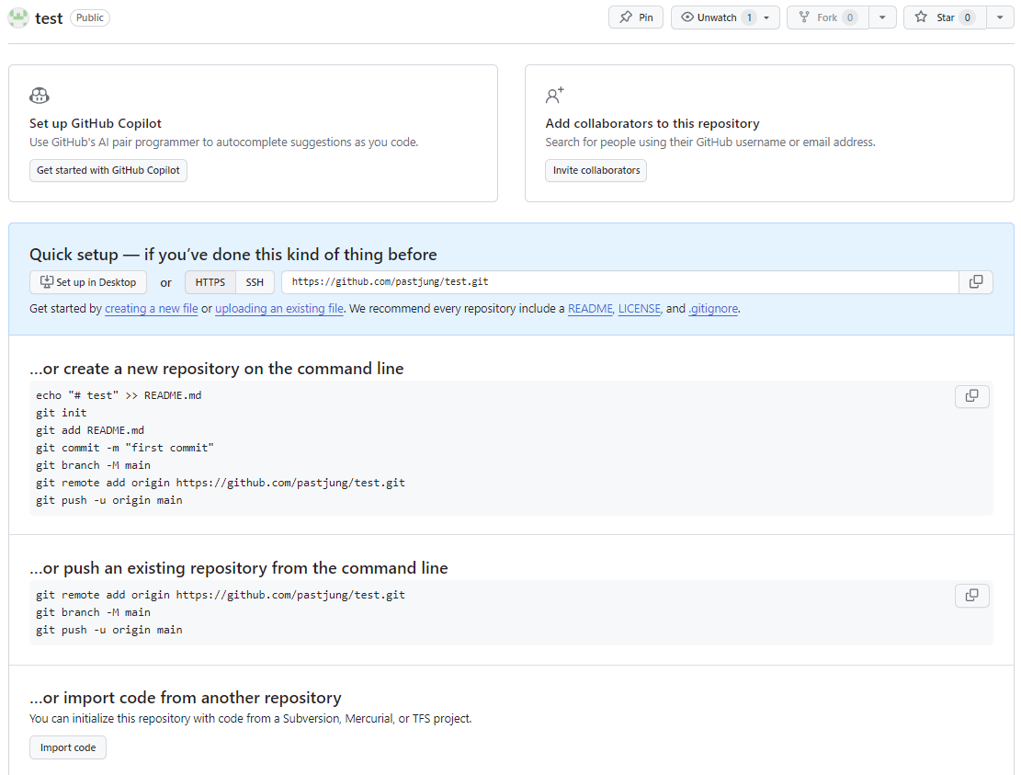Follow the README link
The image size is (1021, 775).
[590, 308]
